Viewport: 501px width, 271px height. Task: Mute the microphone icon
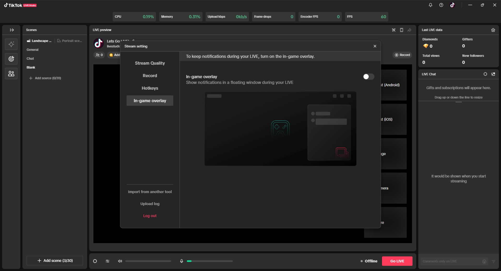point(182,261)
